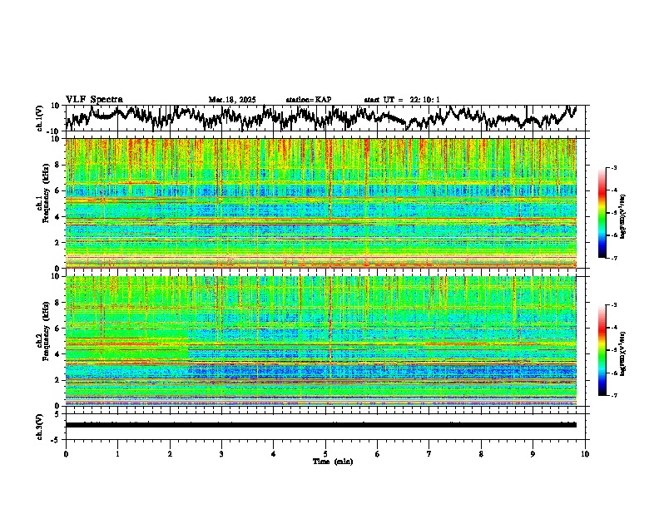
Task: Click the ch.2 spectrogram panel
Action: (x=321, y=341)
